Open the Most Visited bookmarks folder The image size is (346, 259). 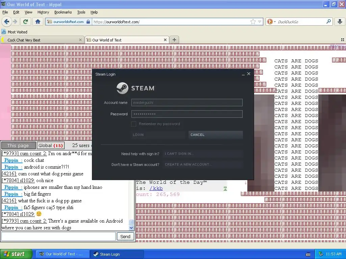(x=15, y=32)
